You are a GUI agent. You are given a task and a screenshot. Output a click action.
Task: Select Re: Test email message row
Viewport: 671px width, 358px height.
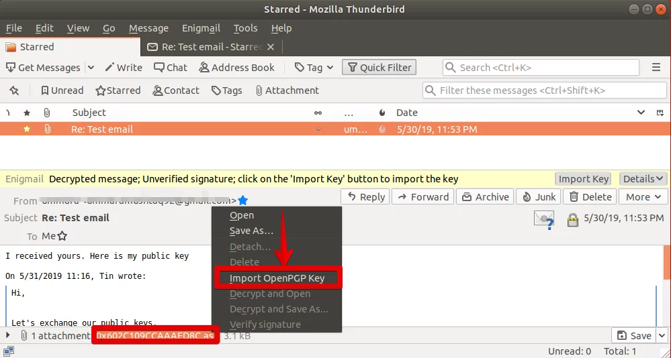point(336,129)
